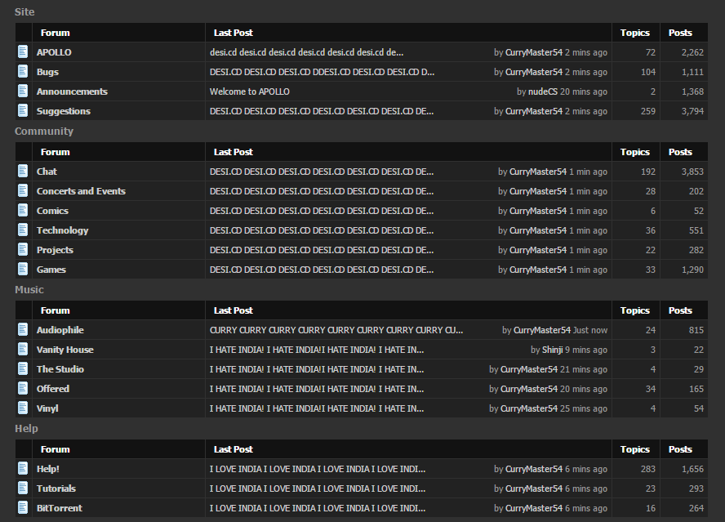The image size is (725, 522).
Task: Enter the Chat forum
Action: point(47,172)
